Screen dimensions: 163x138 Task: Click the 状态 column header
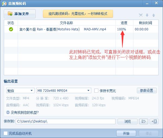11,23
